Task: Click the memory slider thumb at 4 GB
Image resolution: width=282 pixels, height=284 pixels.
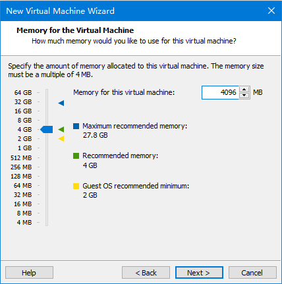Action: click(47, 130)
